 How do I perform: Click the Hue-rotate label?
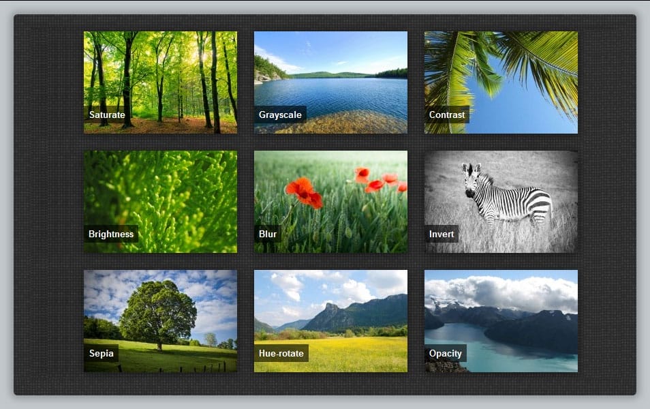tap(283, 354)
